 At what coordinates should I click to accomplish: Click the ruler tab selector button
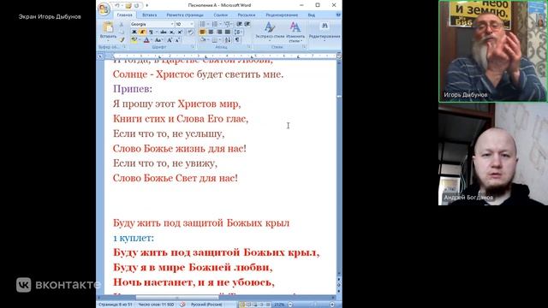(101, 56)
